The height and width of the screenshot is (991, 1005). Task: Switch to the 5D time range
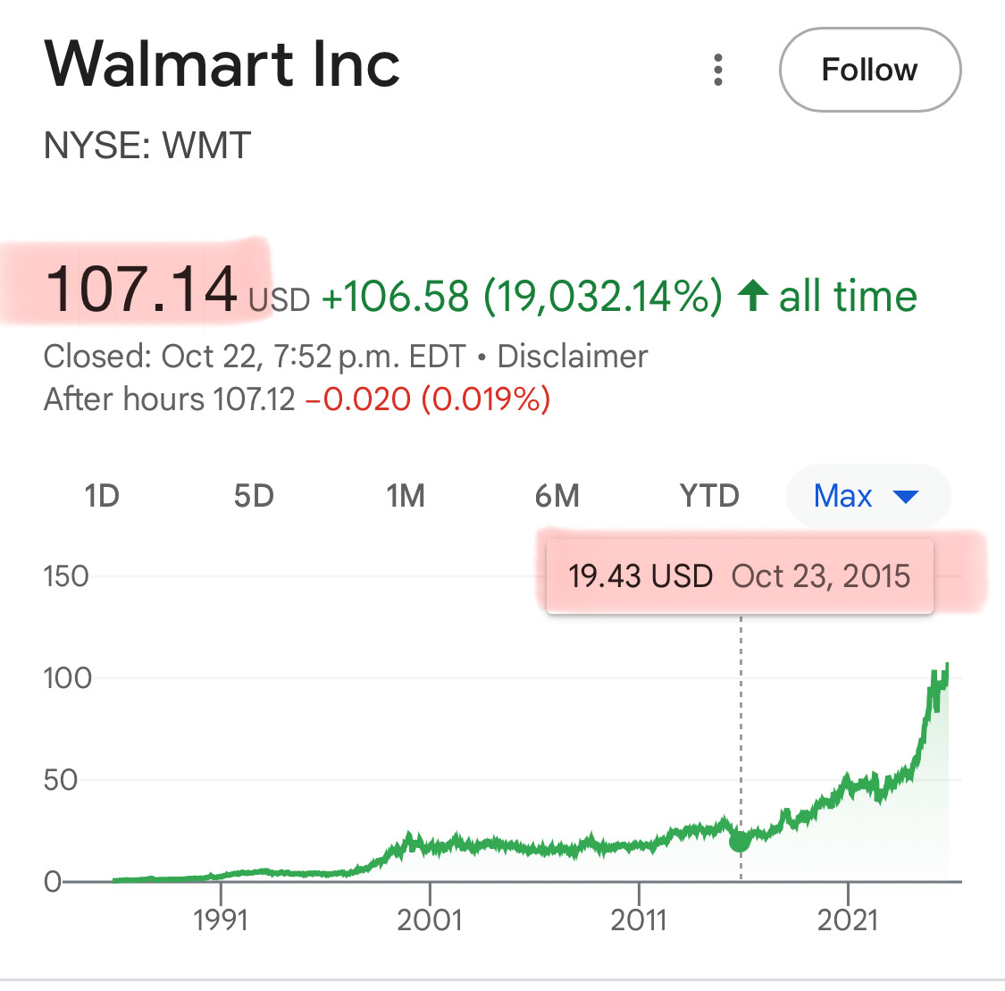click(254, 495)
